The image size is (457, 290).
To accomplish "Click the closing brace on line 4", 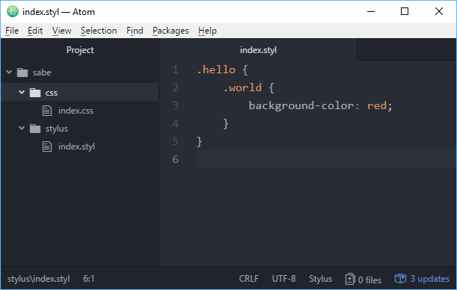I will [x=226, y=124].
